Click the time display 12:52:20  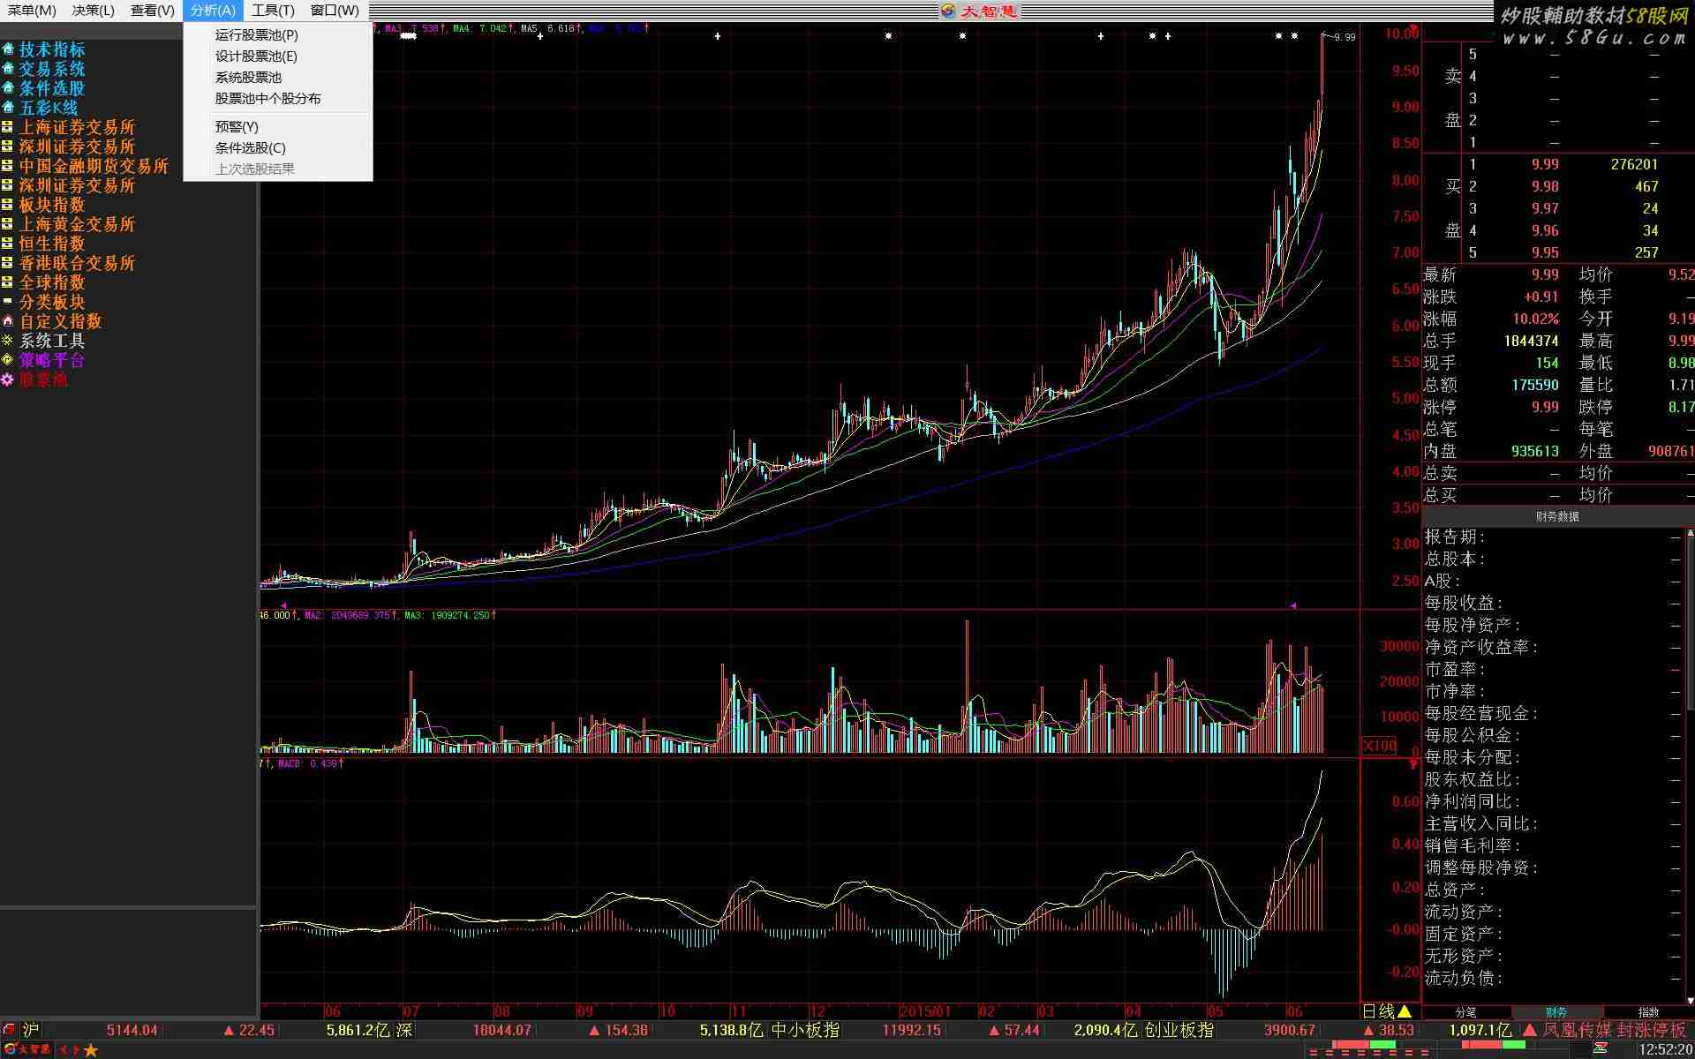1665,1050
